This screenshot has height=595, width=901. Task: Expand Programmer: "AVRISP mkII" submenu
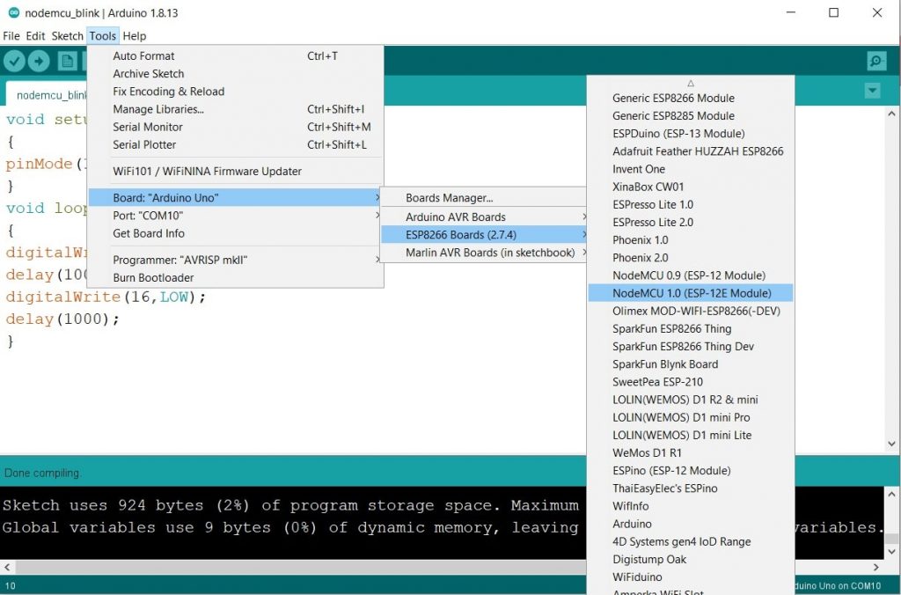point(235,260)
